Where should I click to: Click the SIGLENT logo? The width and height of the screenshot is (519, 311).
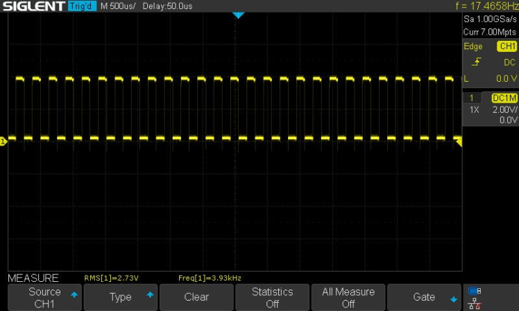click(33, 6)
